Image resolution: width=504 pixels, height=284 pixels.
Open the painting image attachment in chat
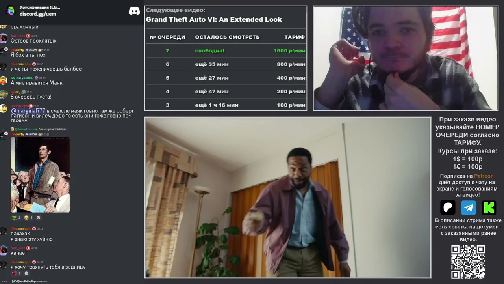click(x=40, y=175)
